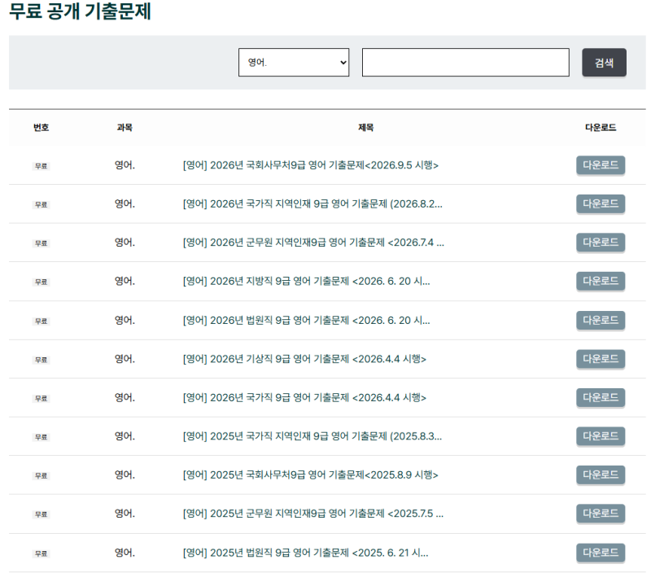Viewport: 651px width, 573px height.
Task: Click 영어. subject cell in 2025년 국회사무처9급 row
Action: pos(125,475)
